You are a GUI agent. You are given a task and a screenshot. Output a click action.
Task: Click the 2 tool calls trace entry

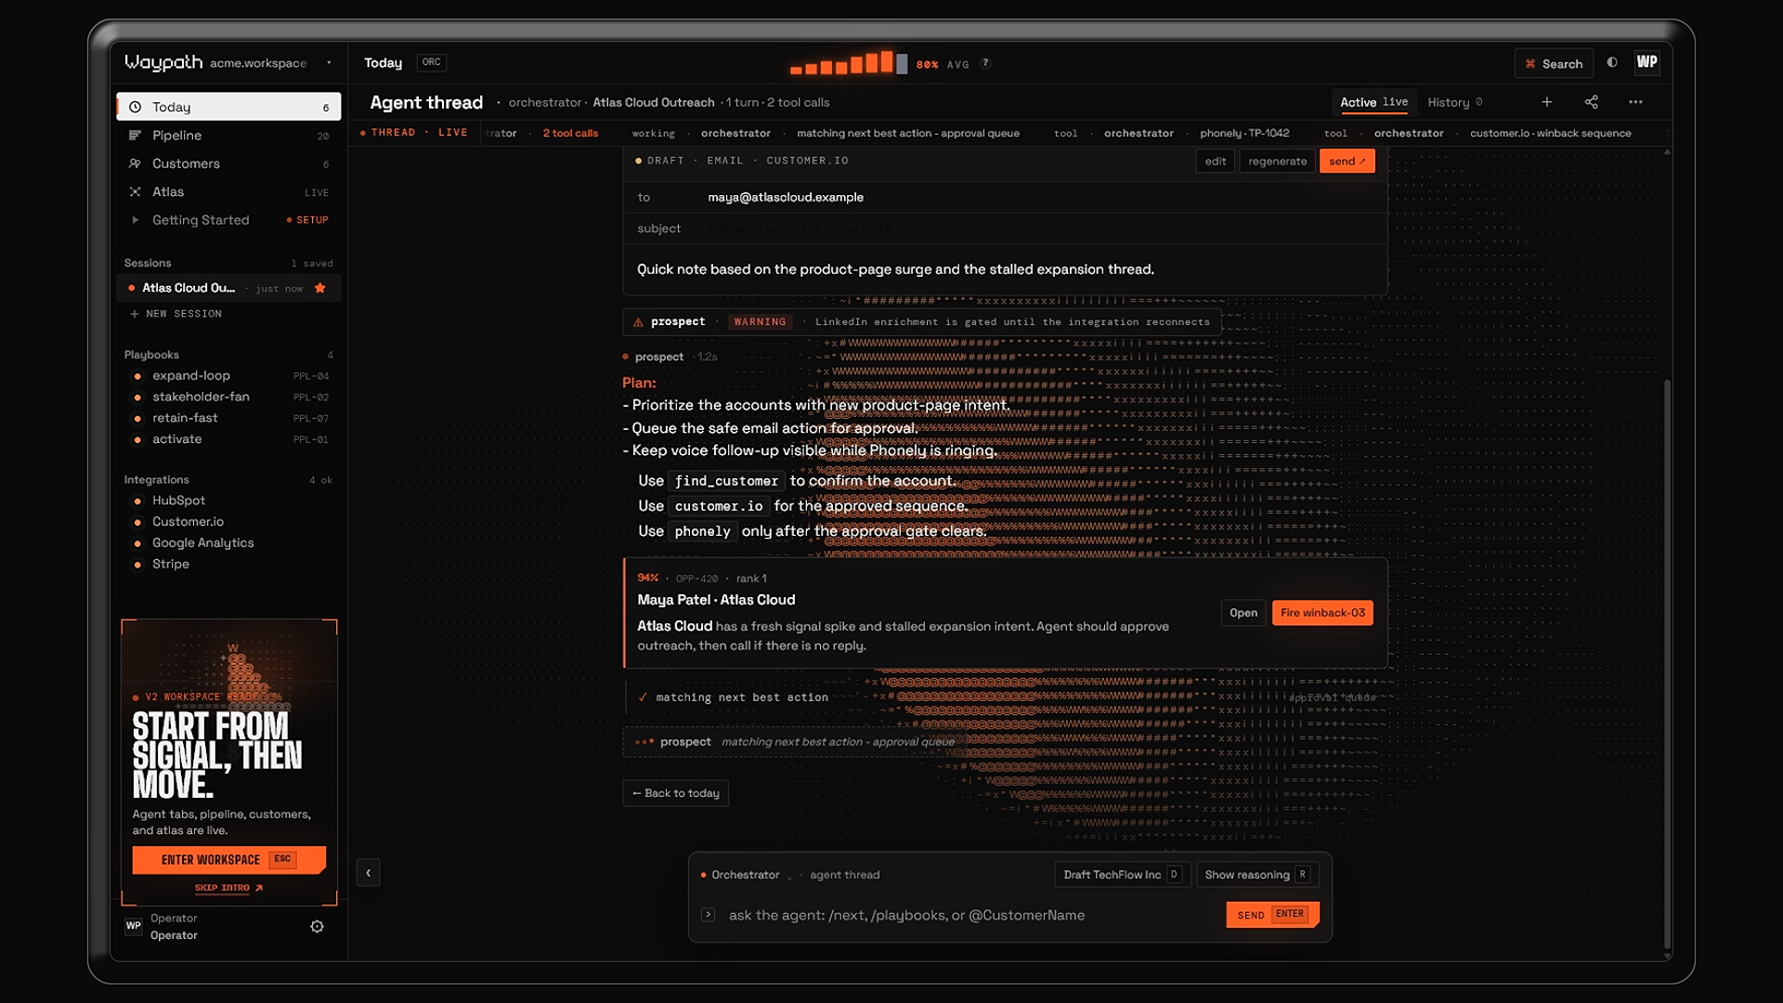tap(570, 134)
